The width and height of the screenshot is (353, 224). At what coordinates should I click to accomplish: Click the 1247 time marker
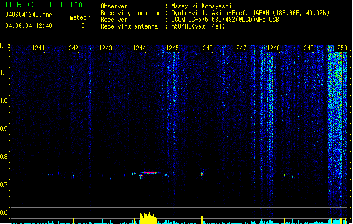[x=240, y=48]
